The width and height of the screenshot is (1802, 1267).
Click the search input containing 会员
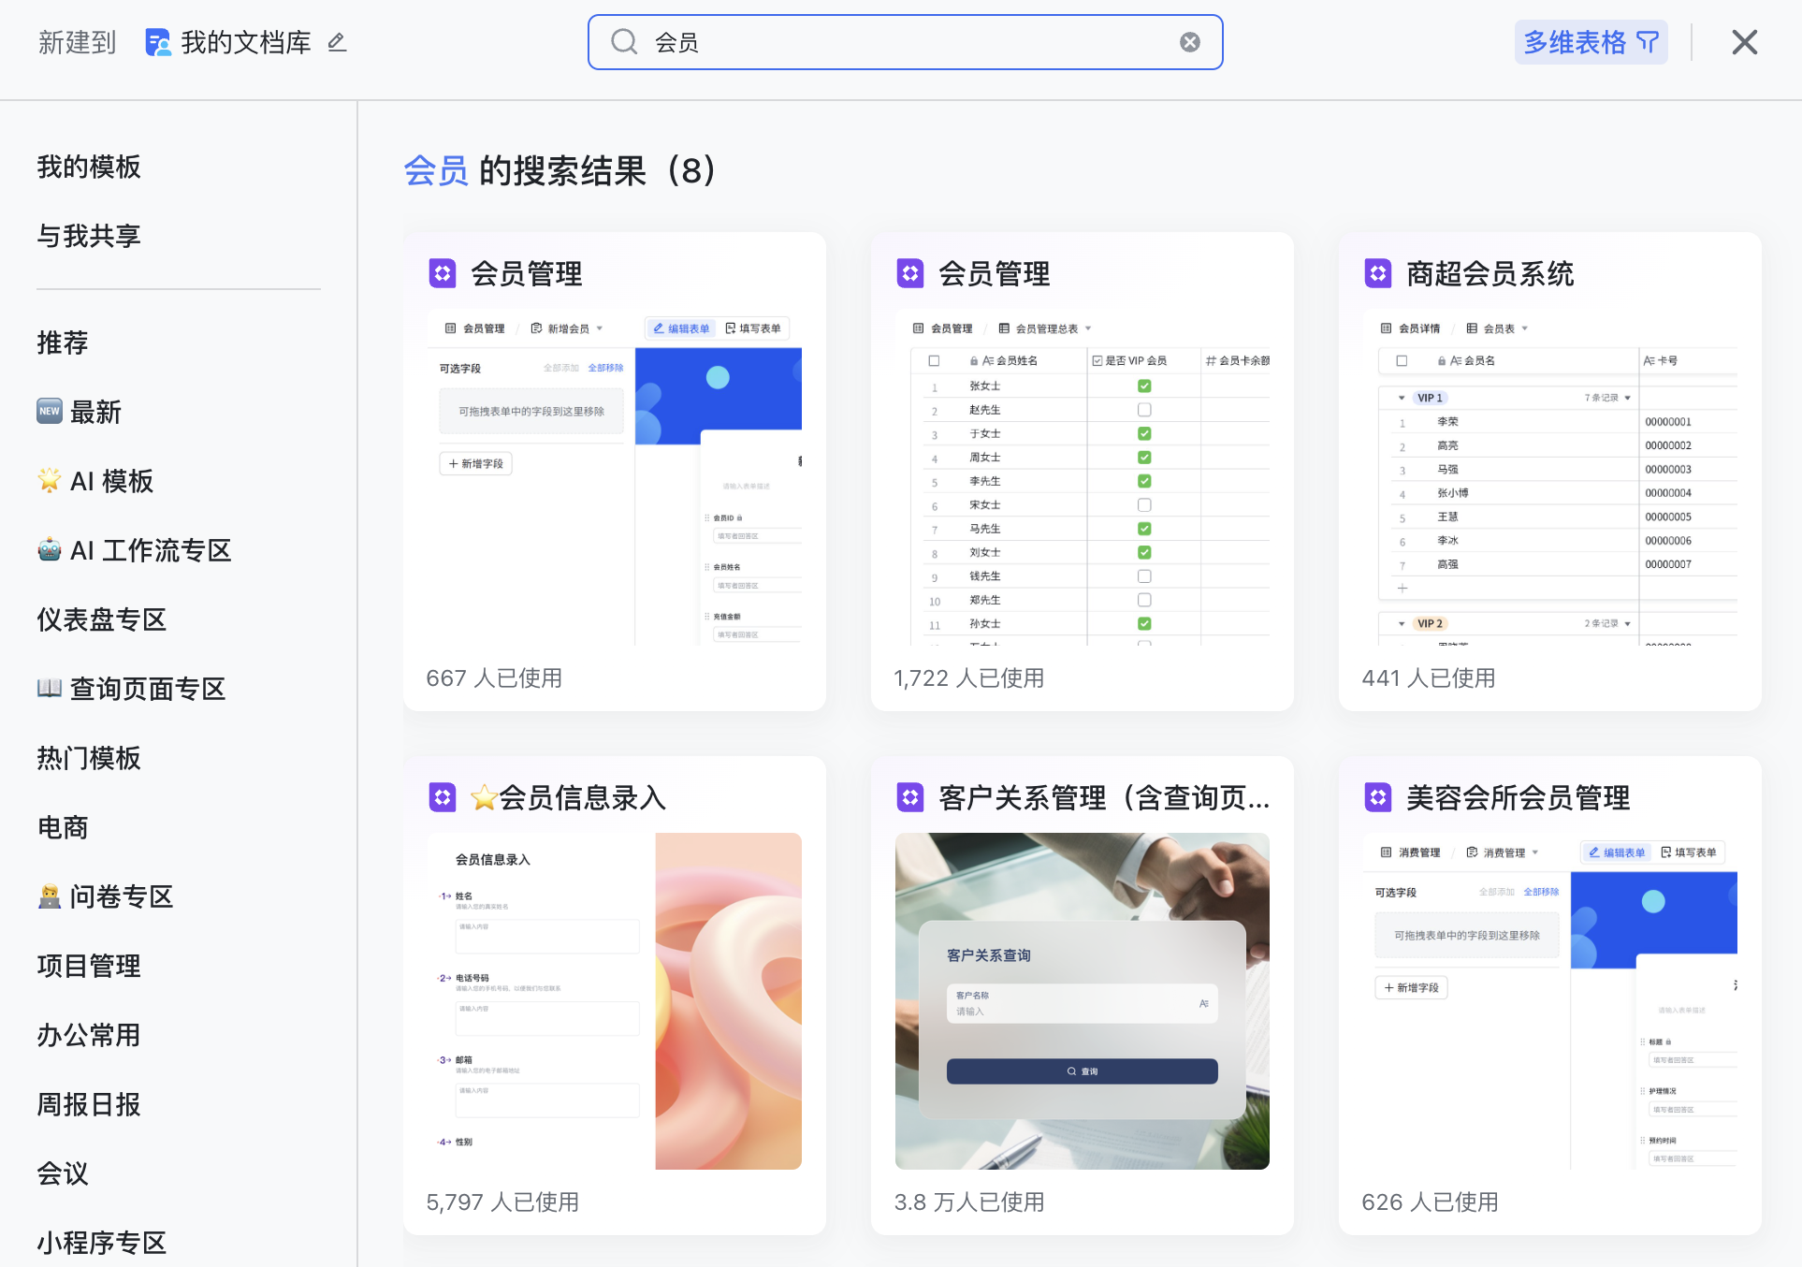pyautogui.click(x=905, y=42)
